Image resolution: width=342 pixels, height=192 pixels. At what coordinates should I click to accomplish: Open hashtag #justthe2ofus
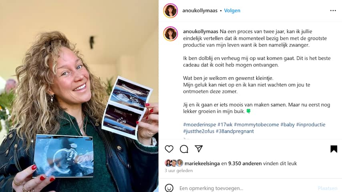(x=199, y=131)
